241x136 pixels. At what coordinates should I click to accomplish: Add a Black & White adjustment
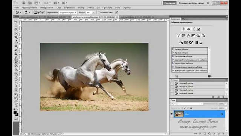193,36
